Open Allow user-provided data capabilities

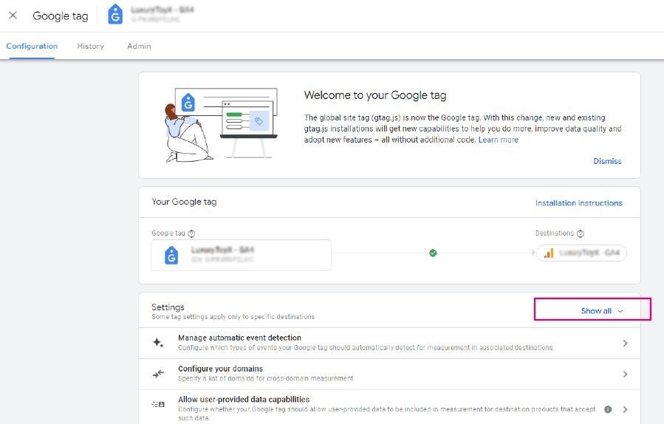click(389, 408)
